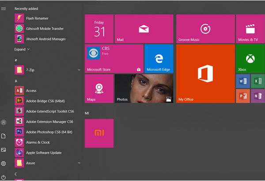Open the Calendar tile showing Friday 31
This screenshot has height=181, width=265.
(x=99, y=29)
